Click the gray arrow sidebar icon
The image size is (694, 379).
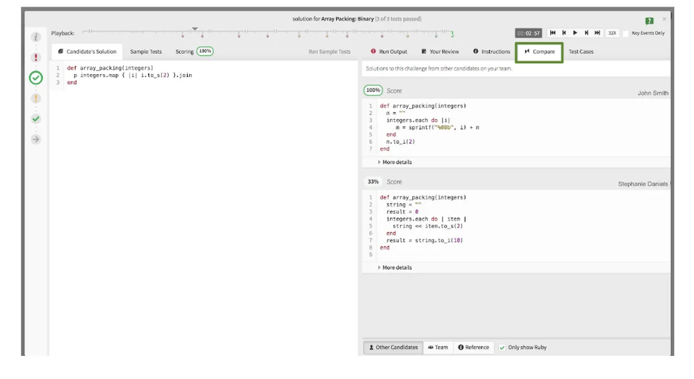[36, 139]
